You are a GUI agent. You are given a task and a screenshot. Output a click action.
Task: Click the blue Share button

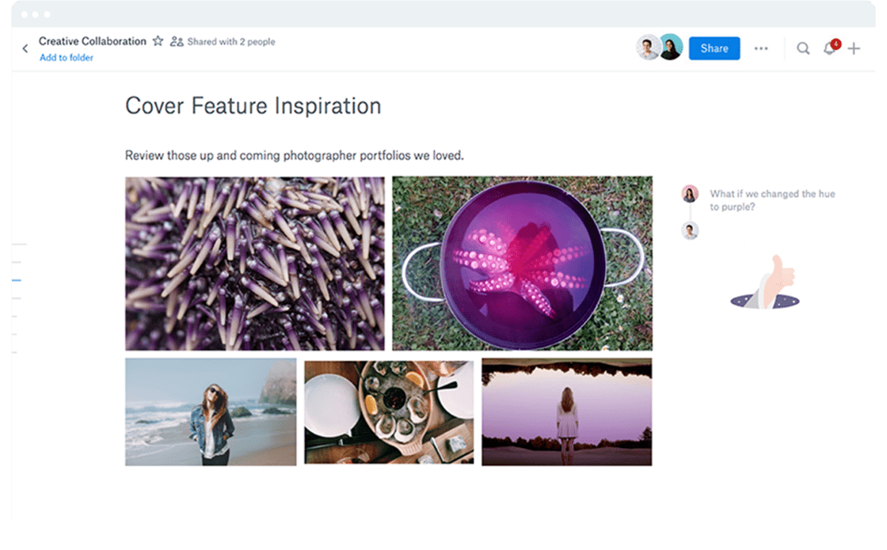coord(714,48)
